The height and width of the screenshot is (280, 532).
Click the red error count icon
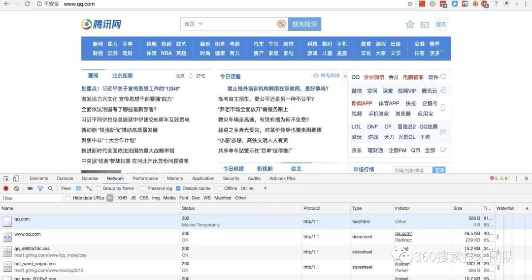[x=492, y=178]
